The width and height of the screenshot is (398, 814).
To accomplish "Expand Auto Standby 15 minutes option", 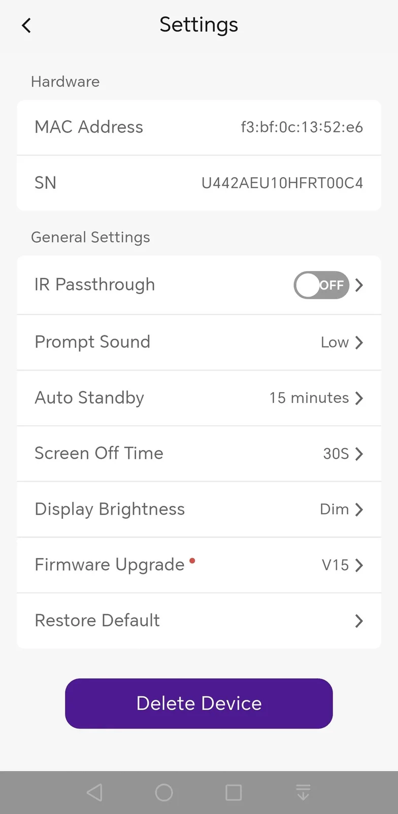I will point(359,398).
